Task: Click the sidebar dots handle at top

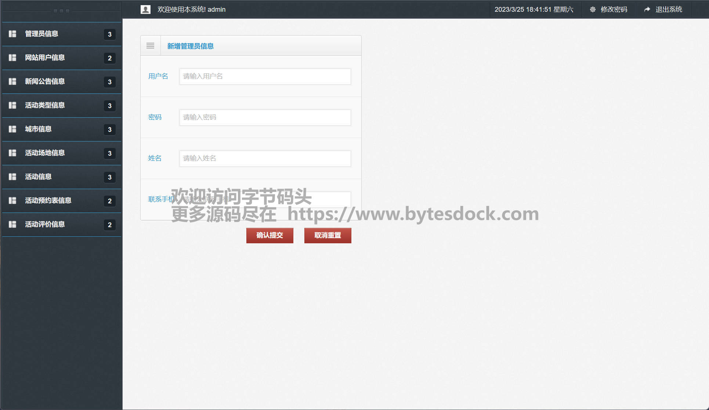Action: (61, 11)
